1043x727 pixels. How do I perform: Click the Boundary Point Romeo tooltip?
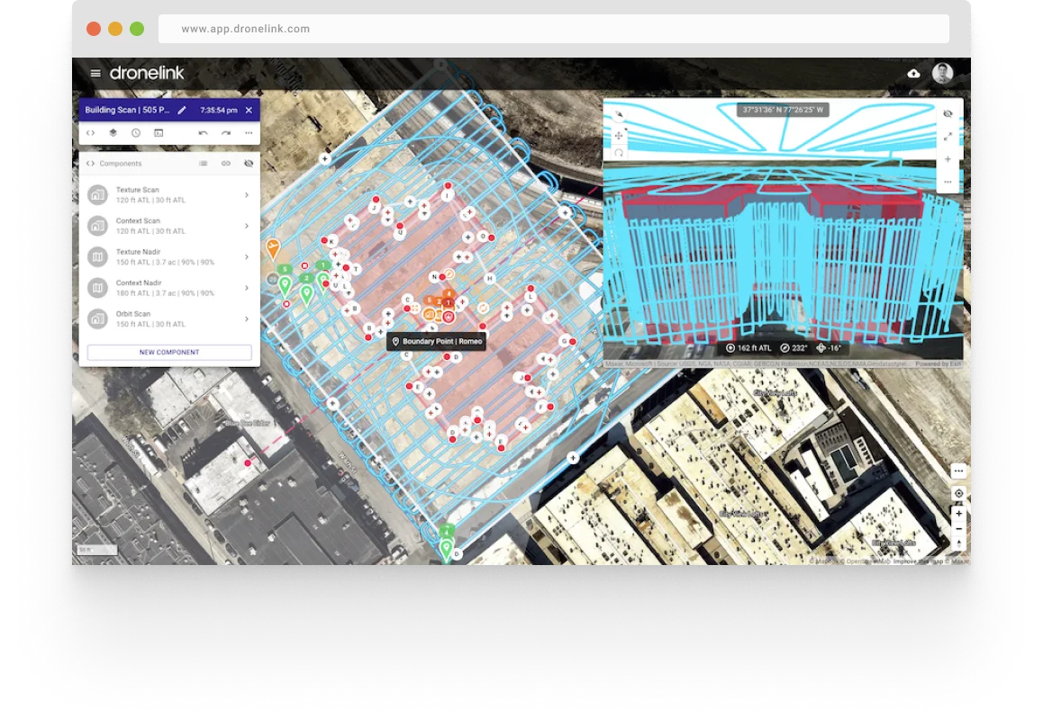point(436,342)
